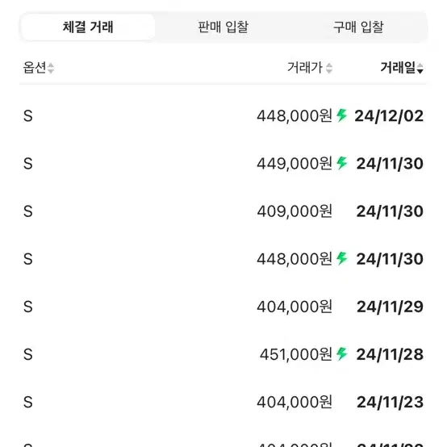This screenshot has width=447, height=447.
Task: Switch to the 체결 거래 tab
Action: (88, 27)
